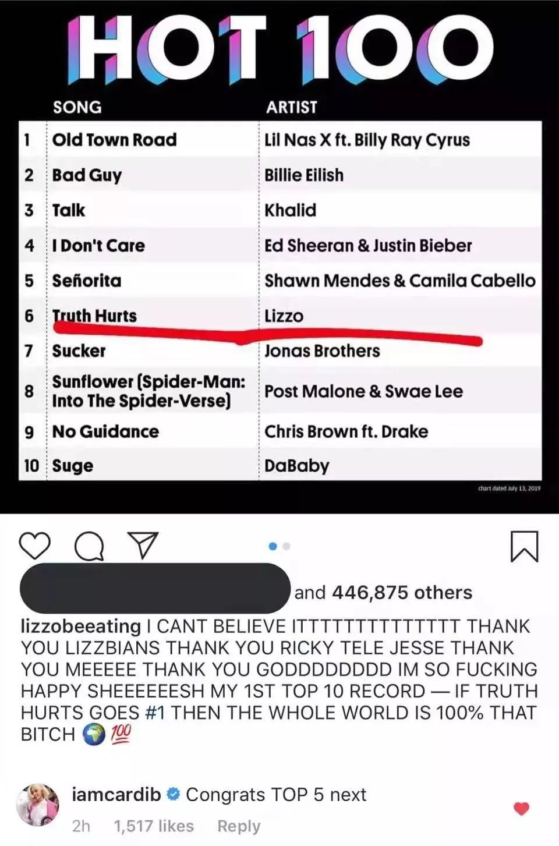The width and height of the screenshot is (559, 846).
Task: Open comments via speech bubble icon
Action: tap(89, 546)
